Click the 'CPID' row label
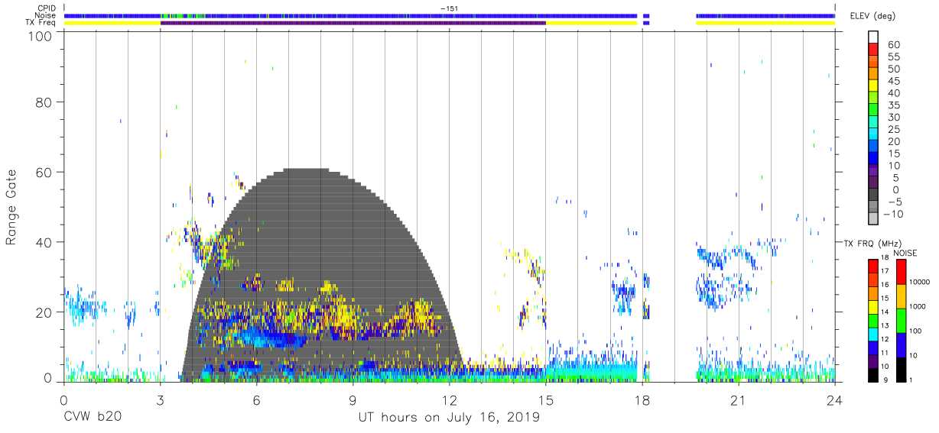Image resolution: width=939 pixels, height=433 pixels. 46,8
